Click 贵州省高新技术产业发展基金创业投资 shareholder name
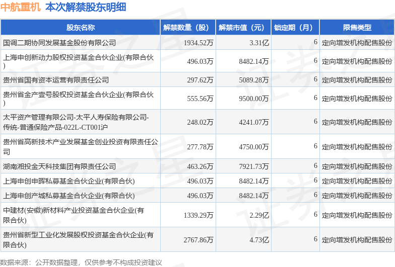The height and width of the screenshot is (267, 395). point(81,147)
